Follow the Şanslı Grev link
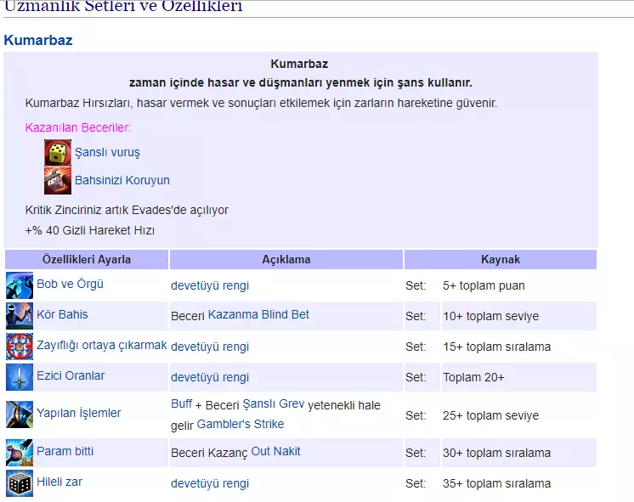This screenshot has width=634, height=502. coord(274,403)
